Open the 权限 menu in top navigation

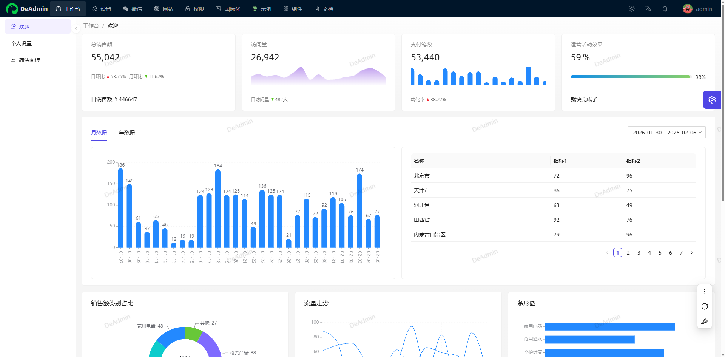coord(195,9)
